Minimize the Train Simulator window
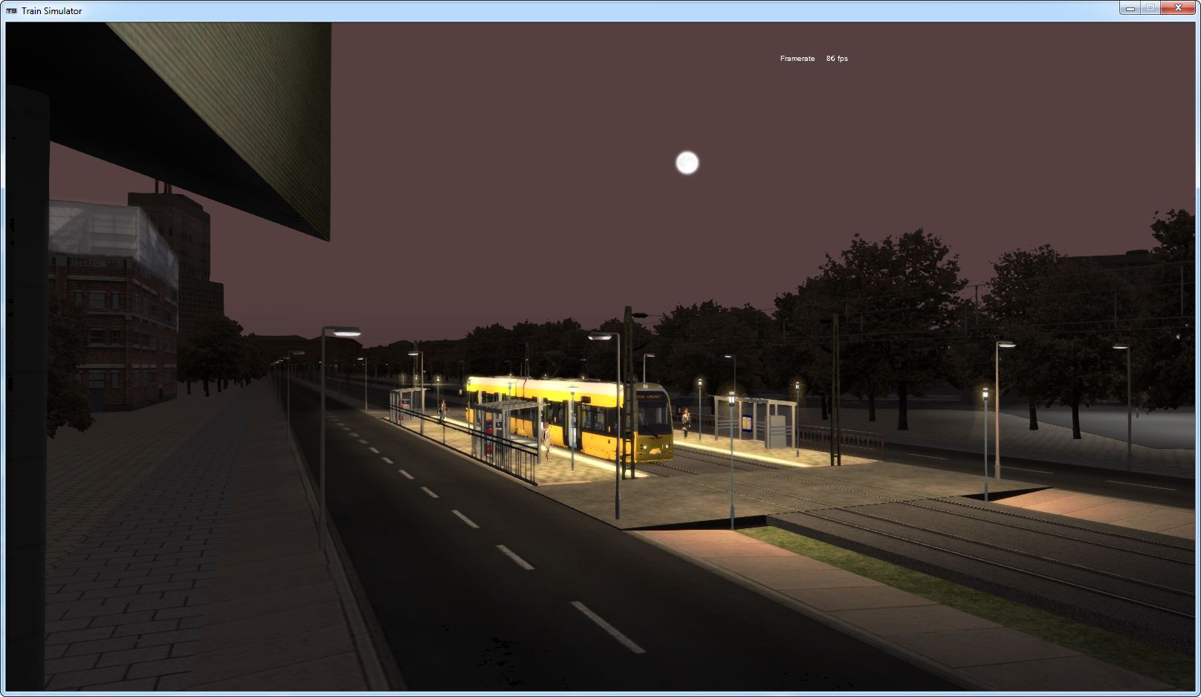Image resolution: width=1201 pixels, height=697 pixels. pyautogui.click(x=1130, y=8)
